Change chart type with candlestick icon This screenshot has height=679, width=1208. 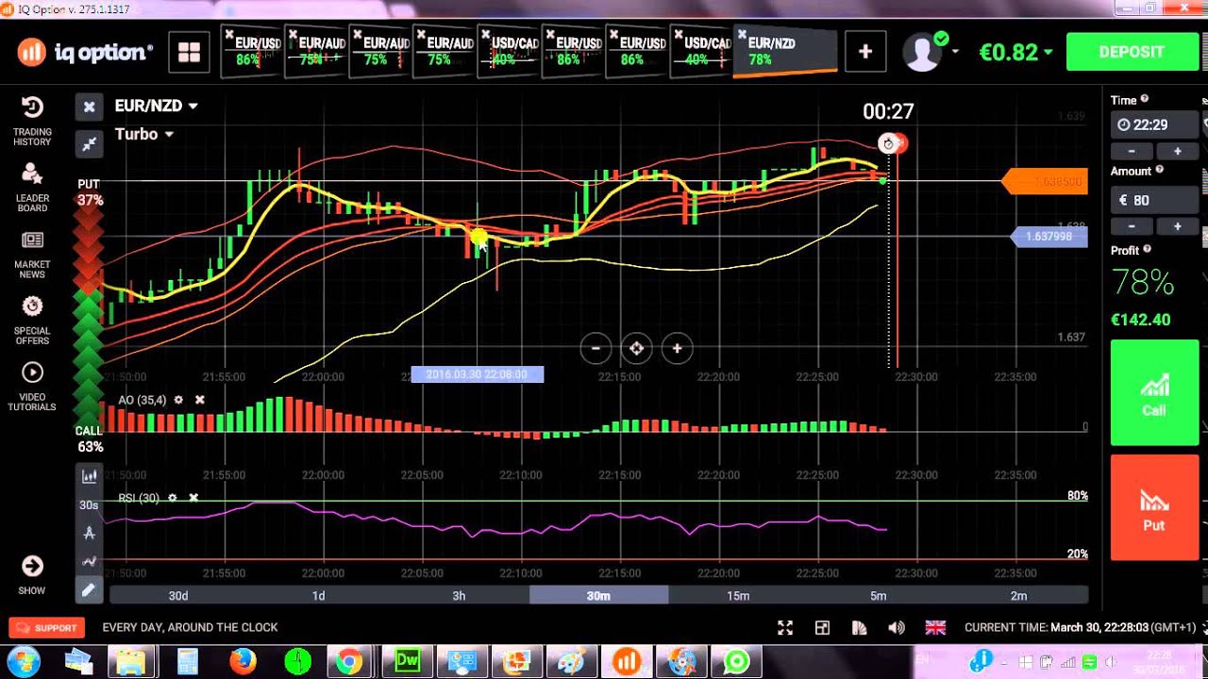click(x=89, y=477)
